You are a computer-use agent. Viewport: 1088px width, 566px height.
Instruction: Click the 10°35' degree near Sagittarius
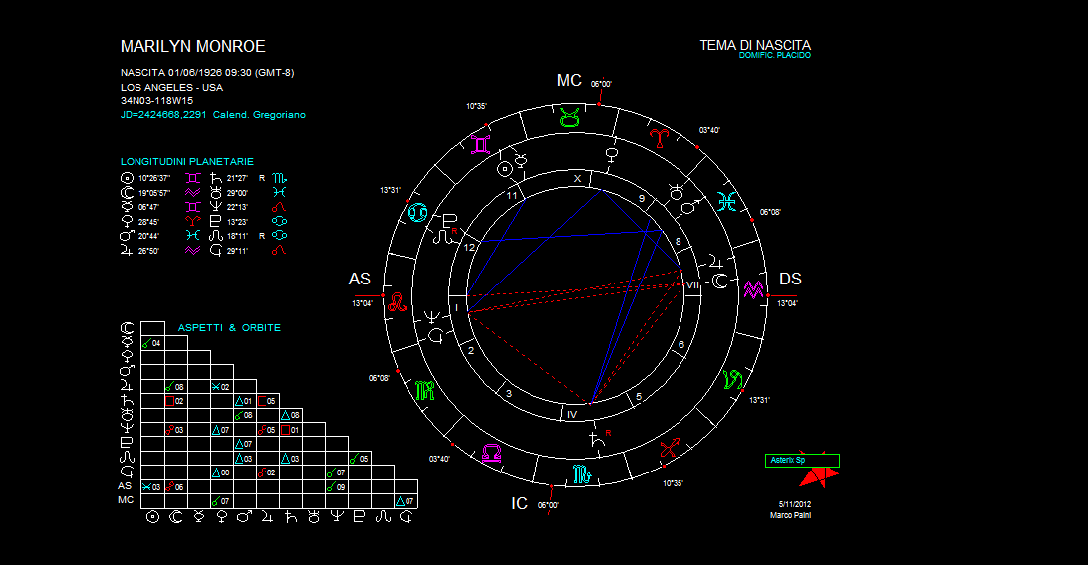point(673,483)
